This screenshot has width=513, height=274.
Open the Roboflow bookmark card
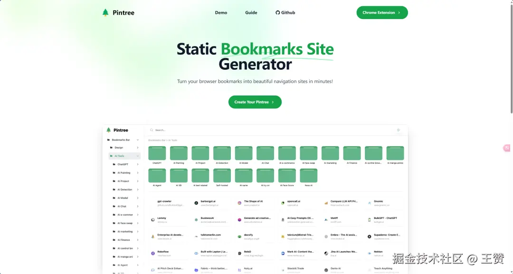pyautogui.click(x=168, y=254)
